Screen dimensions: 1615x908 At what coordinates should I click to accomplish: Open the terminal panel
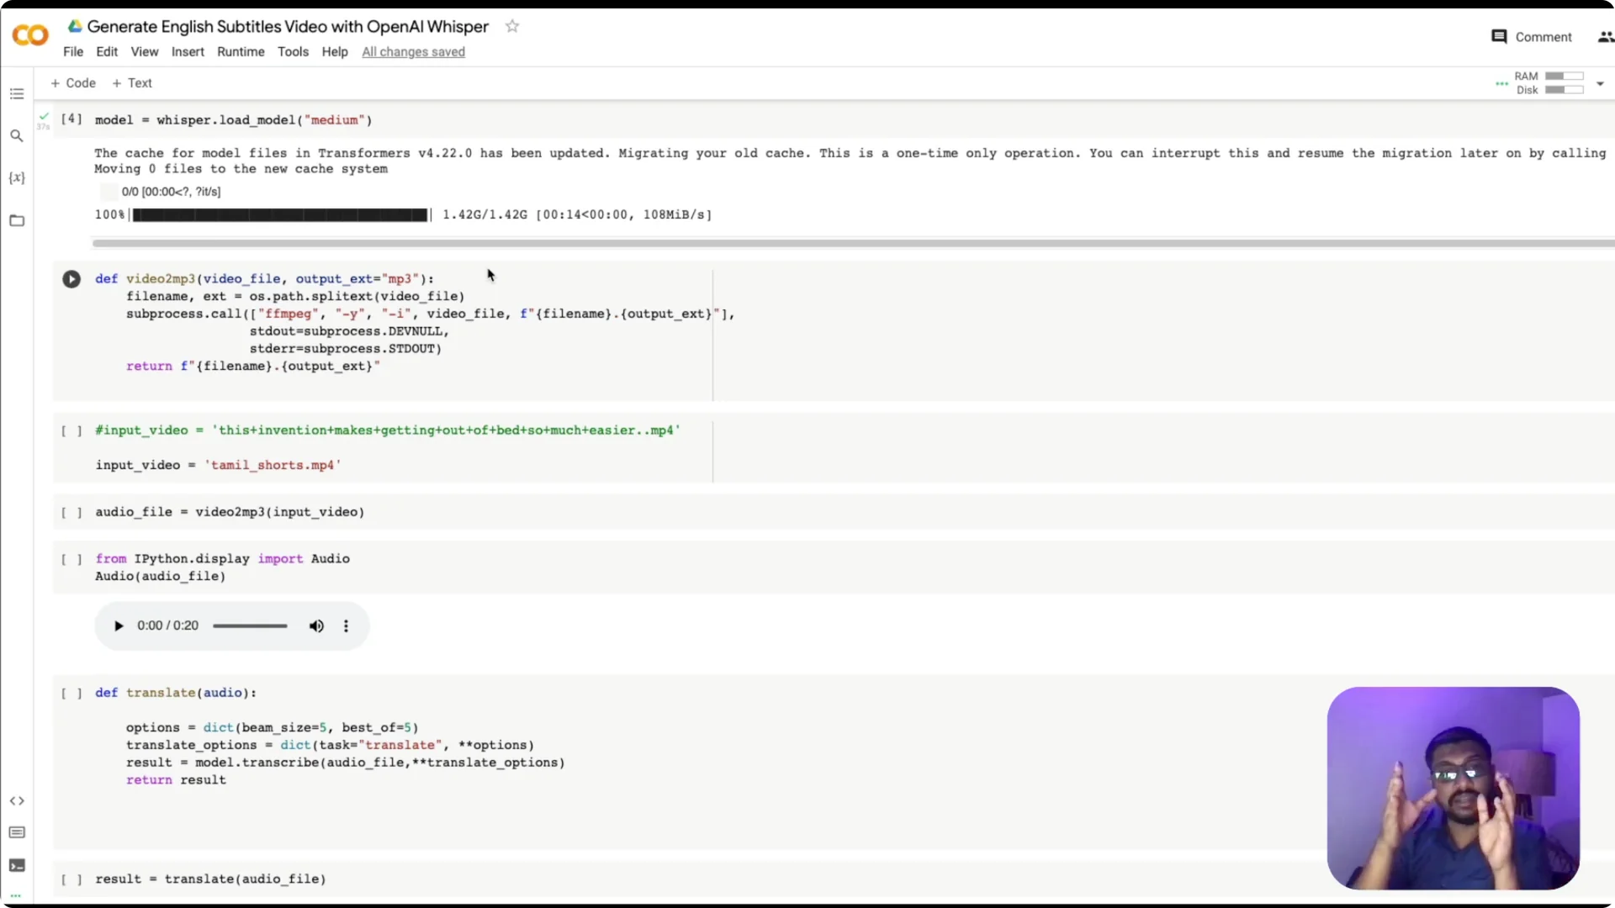(17, 865)
